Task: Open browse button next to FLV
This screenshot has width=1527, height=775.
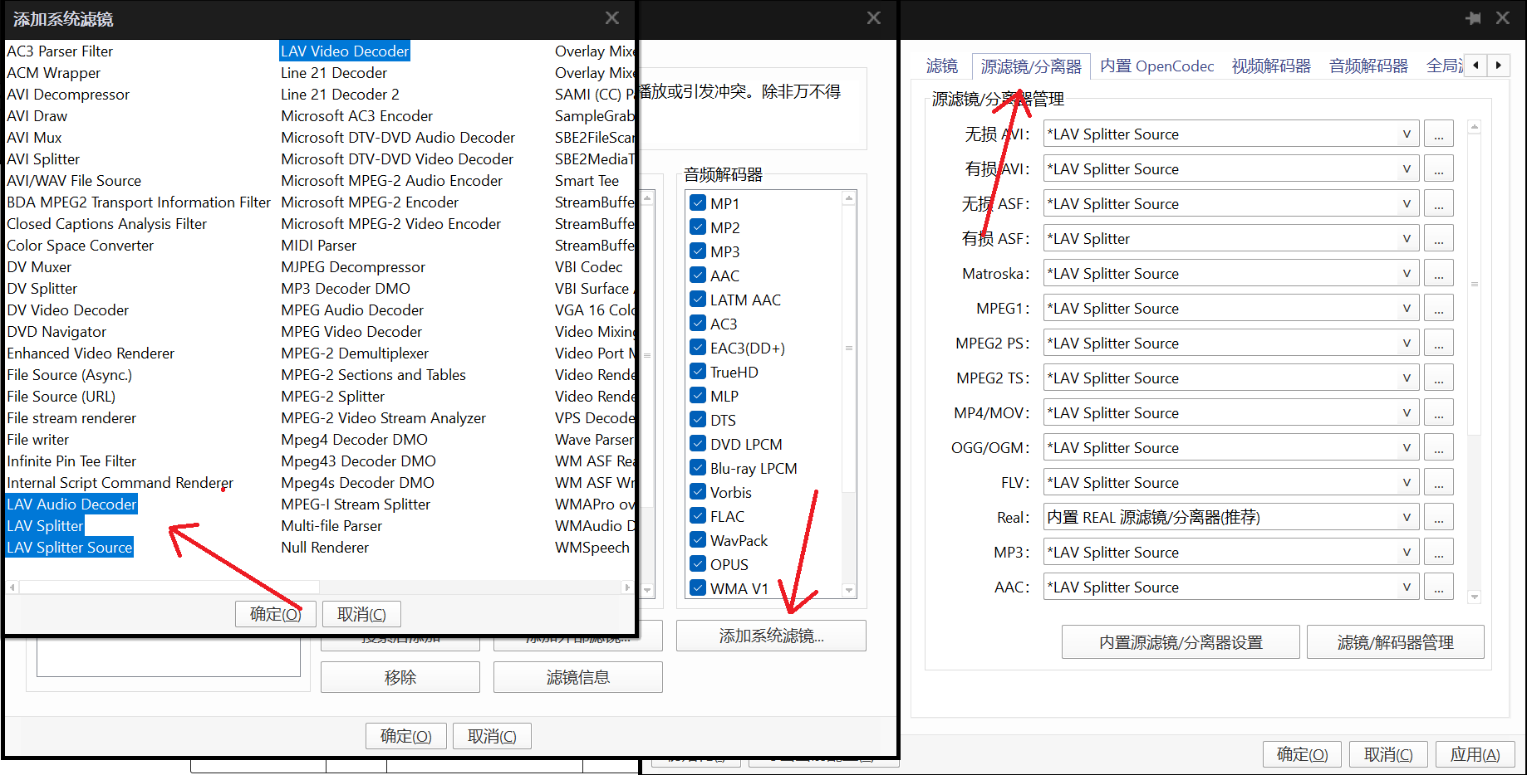Action: pos(1438,483)
